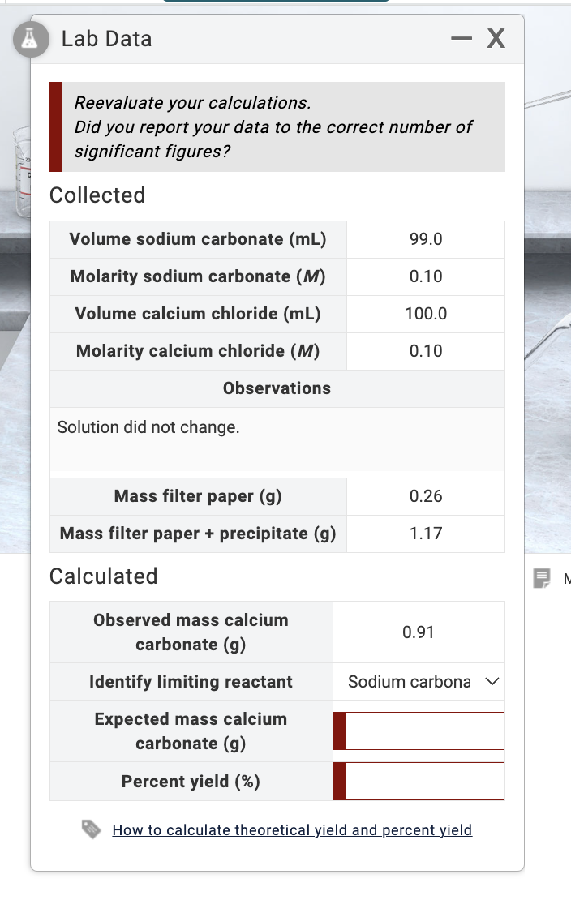Image resolution: width=571 pixels, height=900 pixels.
Task: Select Sodium carbonate in the limiting reactant selector
Action: [406, 682]
